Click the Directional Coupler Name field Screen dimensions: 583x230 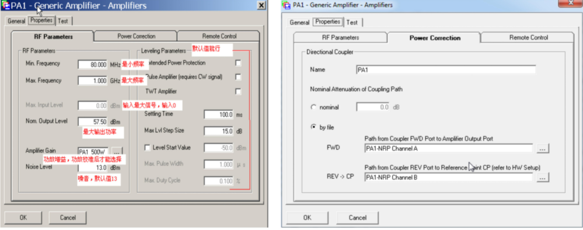tap(446, 69)
